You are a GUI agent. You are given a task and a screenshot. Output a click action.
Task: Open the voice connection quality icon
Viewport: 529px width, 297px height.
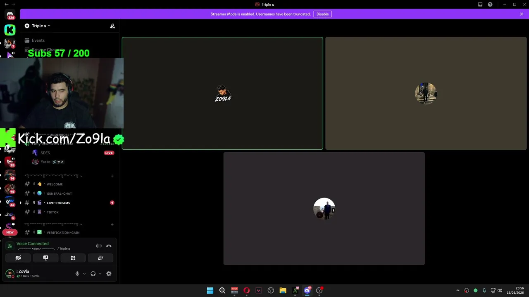(x=10, y=246)
